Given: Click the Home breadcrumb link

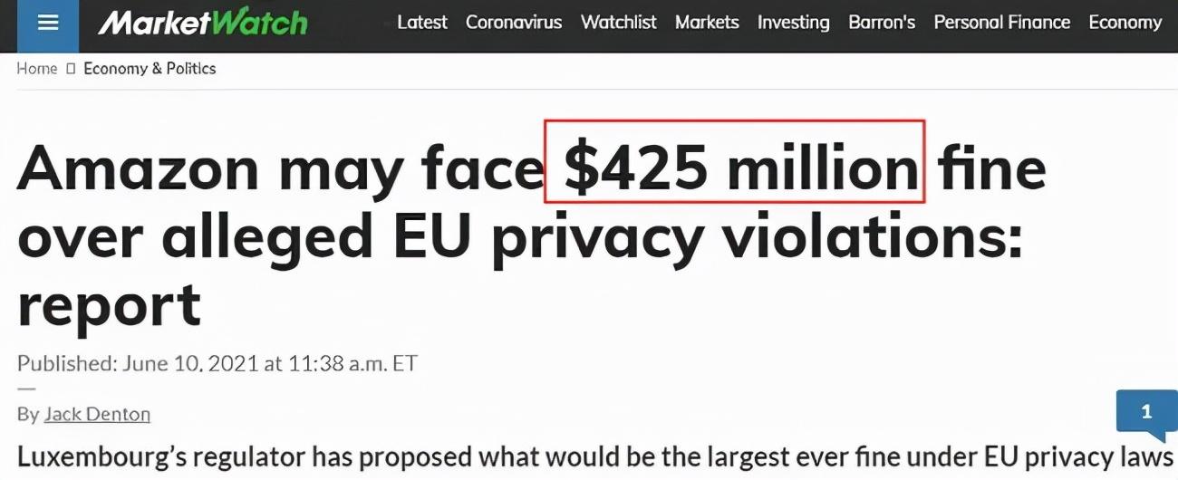Looking at the screenshot, I should [x=36, y=69].
